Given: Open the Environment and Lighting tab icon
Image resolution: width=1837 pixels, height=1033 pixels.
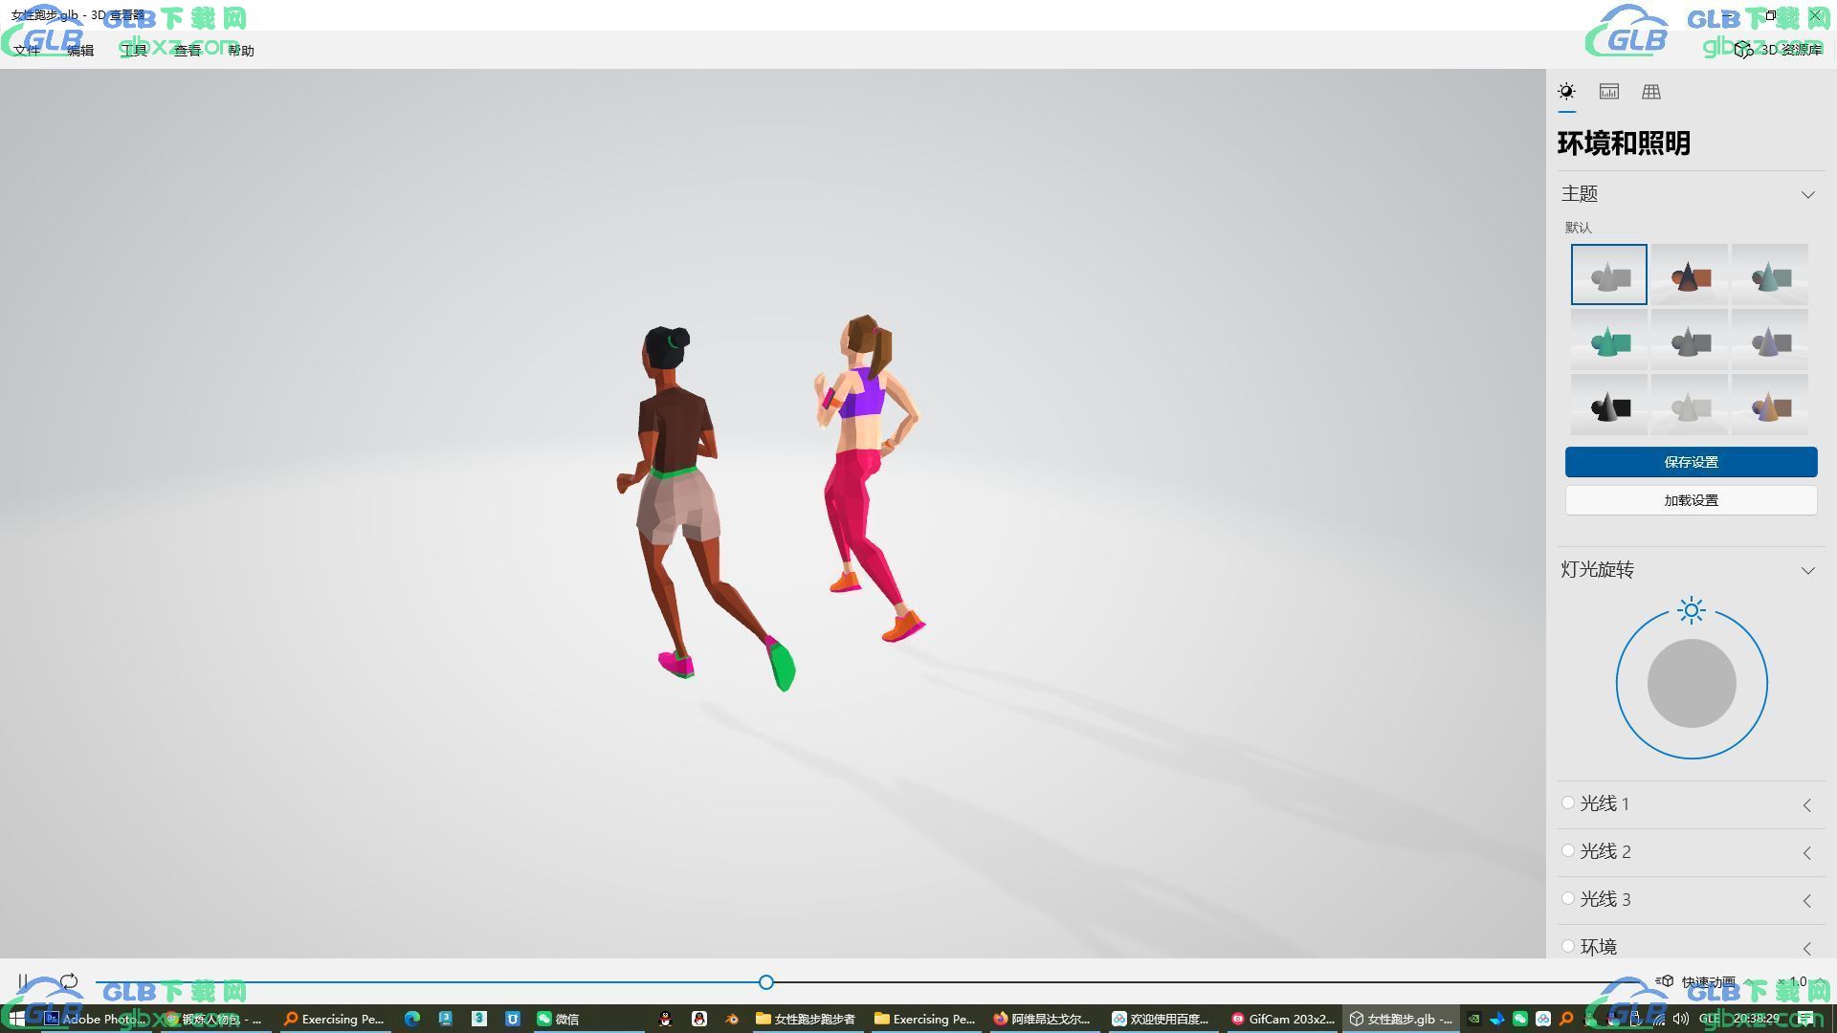Looking at the screenshot, I should click(1566, 92).
